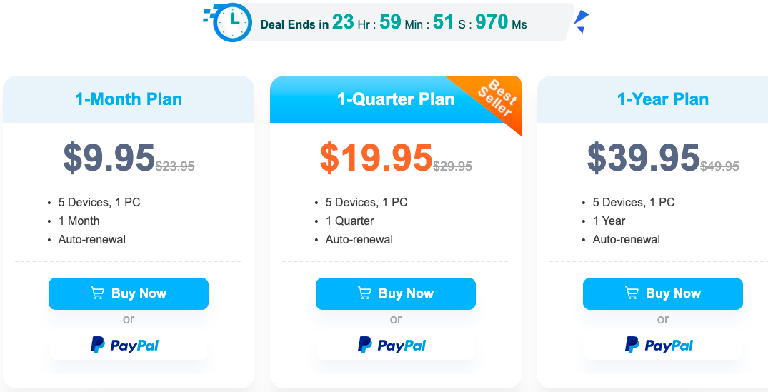Buy the 1-Month Plan now

point(129,293)
